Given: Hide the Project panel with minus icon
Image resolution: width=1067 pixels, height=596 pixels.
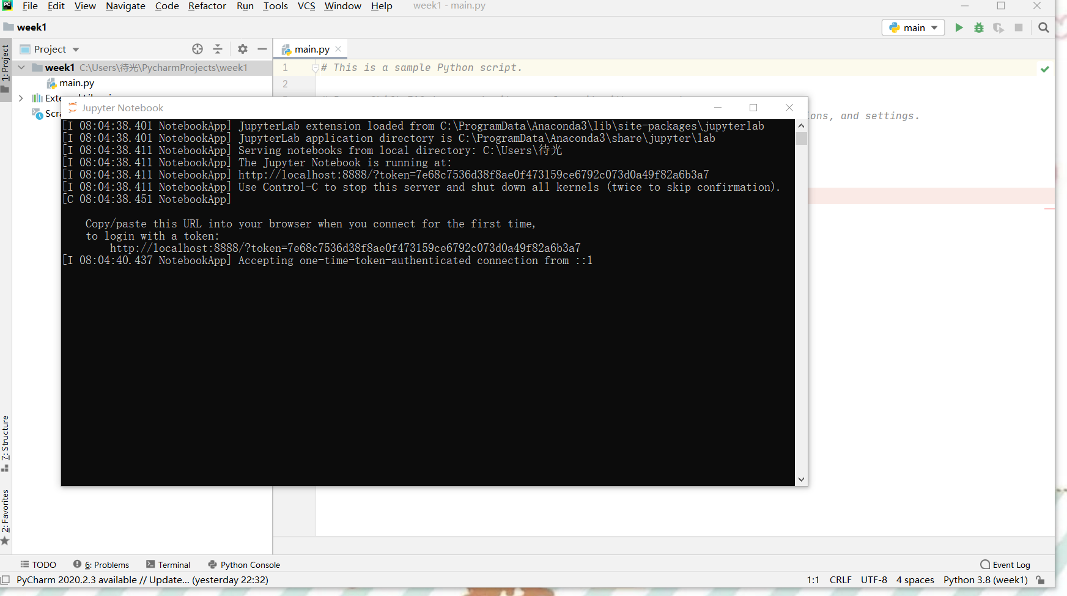Looking at the screenshot, I should [x=262, y=49].
